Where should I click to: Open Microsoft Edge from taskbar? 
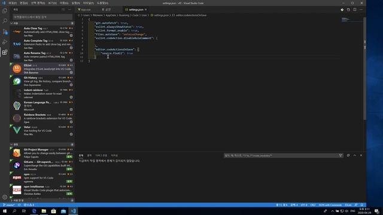[34, 211]
